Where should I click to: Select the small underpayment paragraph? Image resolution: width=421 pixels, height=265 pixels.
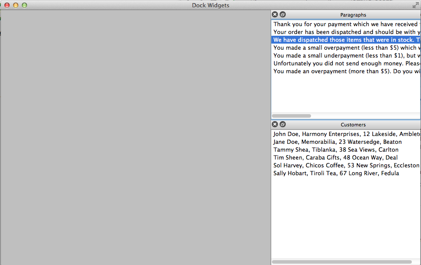345,56
